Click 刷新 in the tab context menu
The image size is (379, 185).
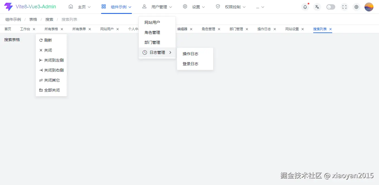tap(51, 40)
